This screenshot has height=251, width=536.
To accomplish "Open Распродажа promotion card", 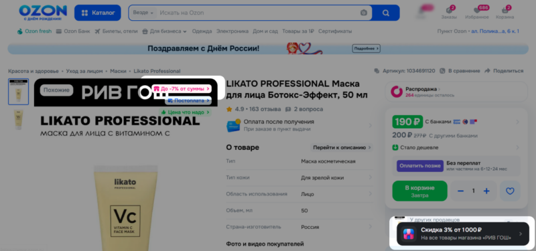I will pos(456,92).
